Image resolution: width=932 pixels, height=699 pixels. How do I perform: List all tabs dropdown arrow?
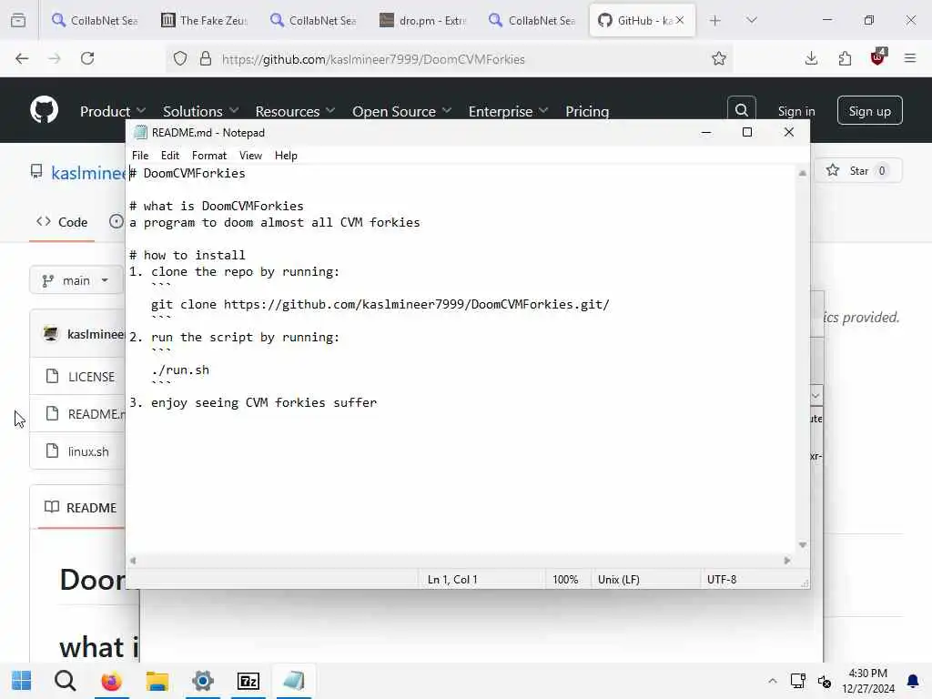pos(752,20)
